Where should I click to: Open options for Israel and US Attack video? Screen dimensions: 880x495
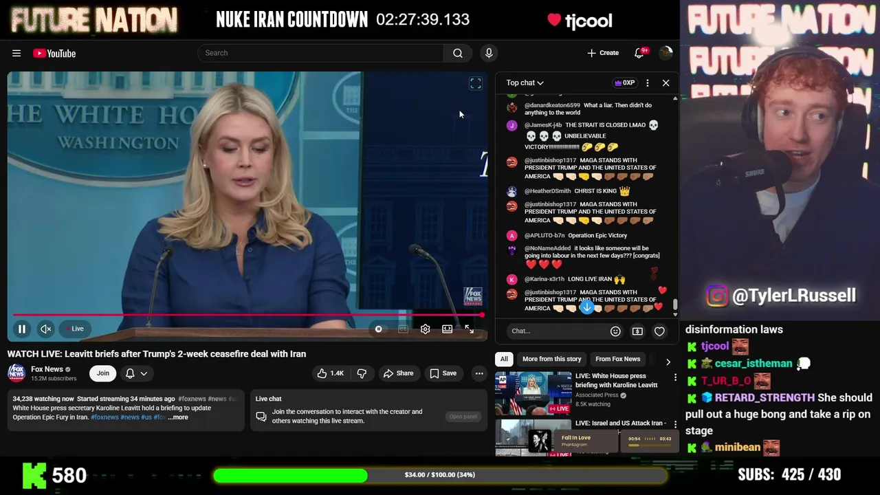click(675, 425)
